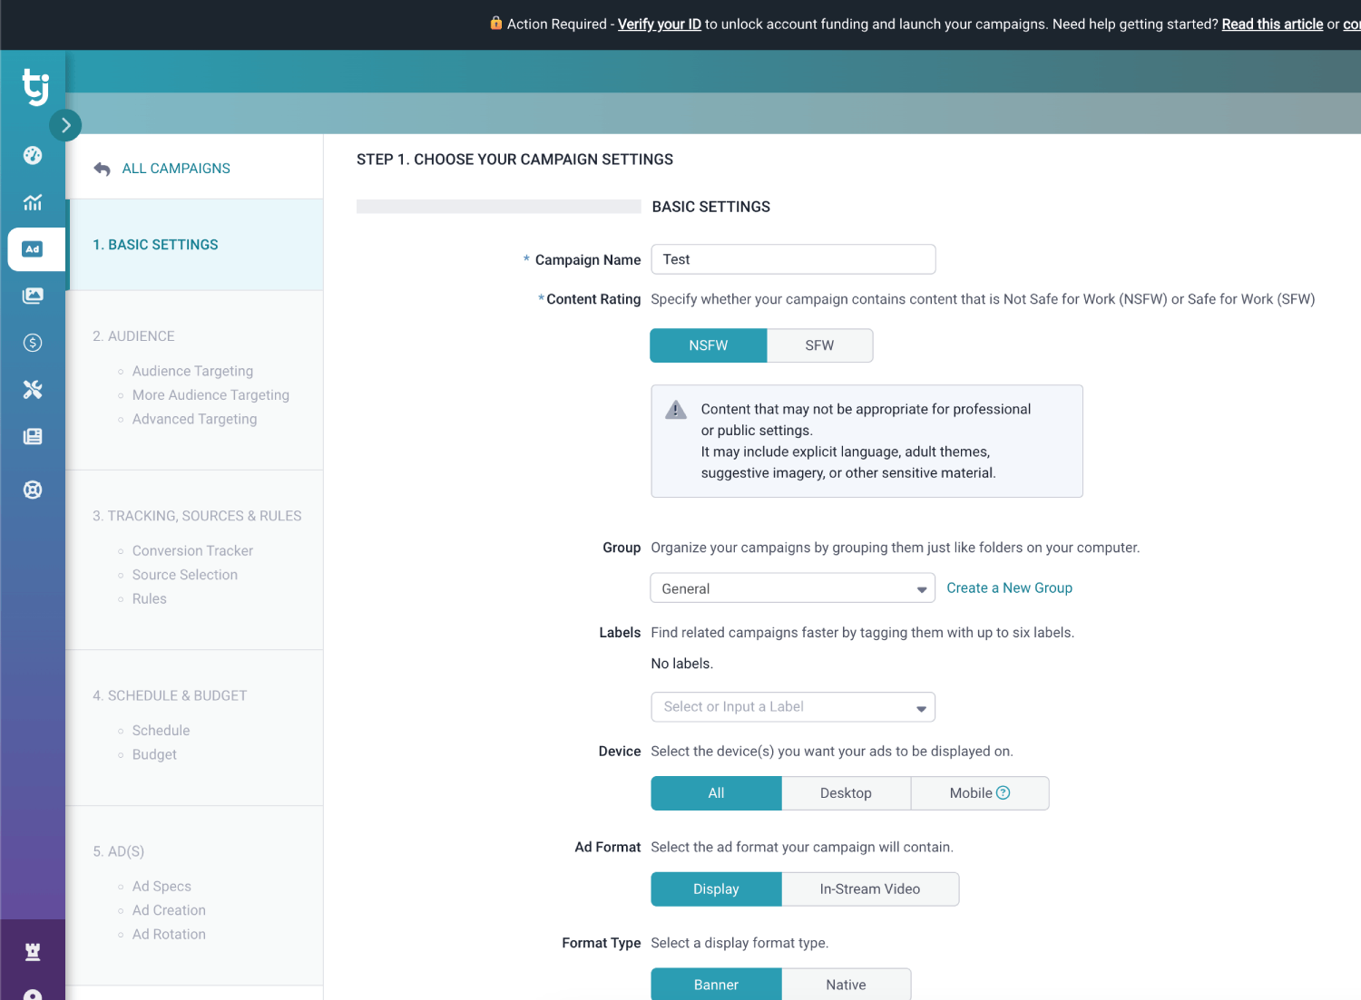Screen dimensions: 1361x1000
Task: Choose Desktop device option
Action: click(846, 793)
